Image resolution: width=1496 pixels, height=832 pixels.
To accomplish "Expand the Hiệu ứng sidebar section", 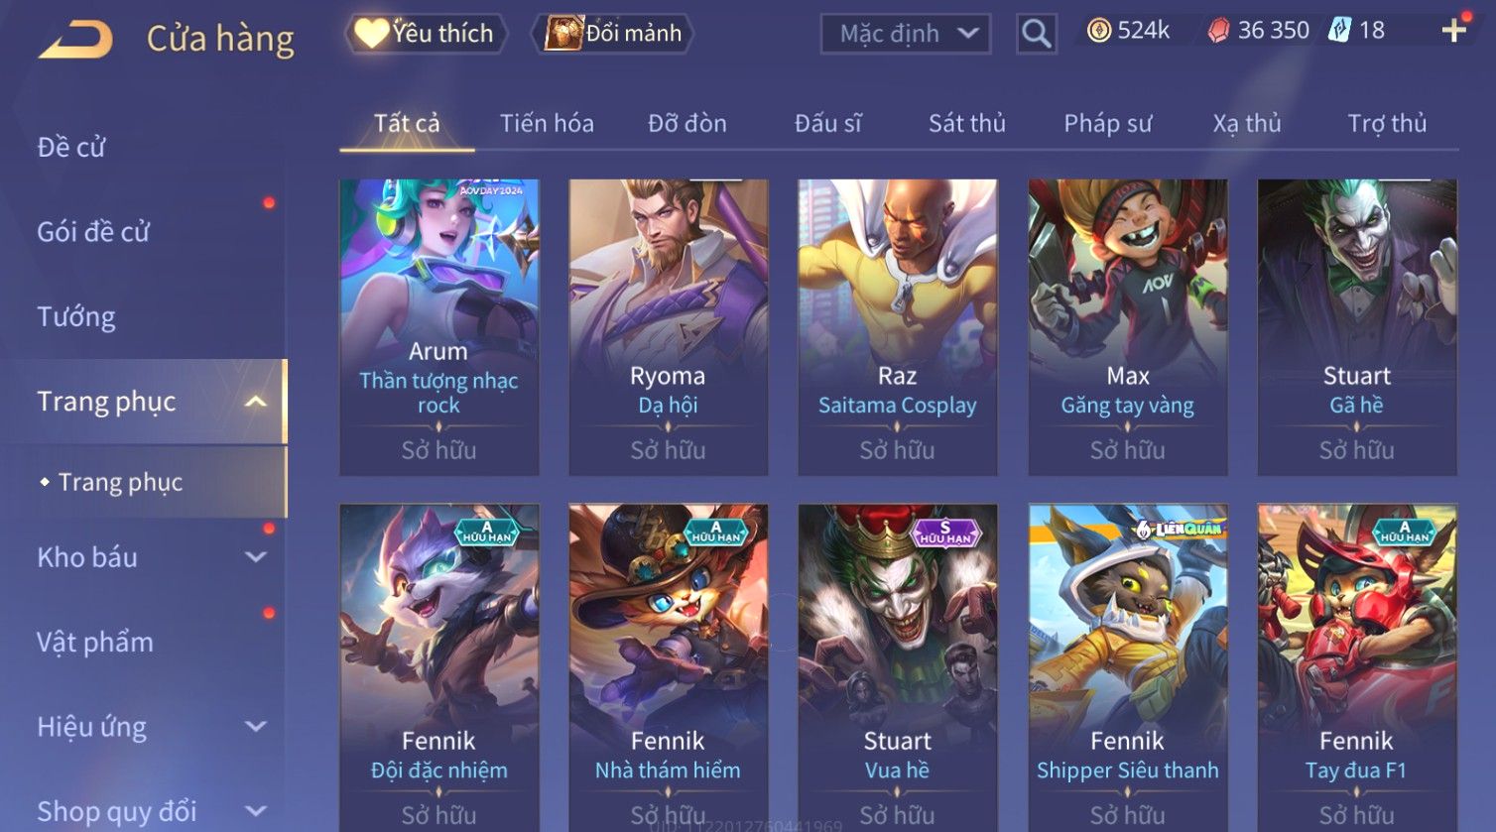I will click(x=255, y=727).
